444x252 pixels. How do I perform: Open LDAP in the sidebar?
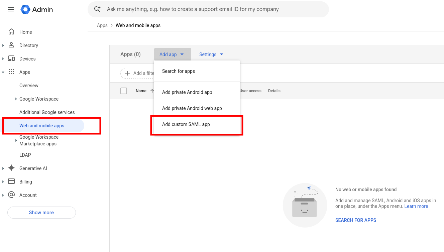point(25,155)
